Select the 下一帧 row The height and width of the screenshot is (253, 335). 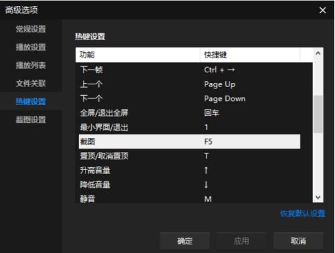pos(189,70)
